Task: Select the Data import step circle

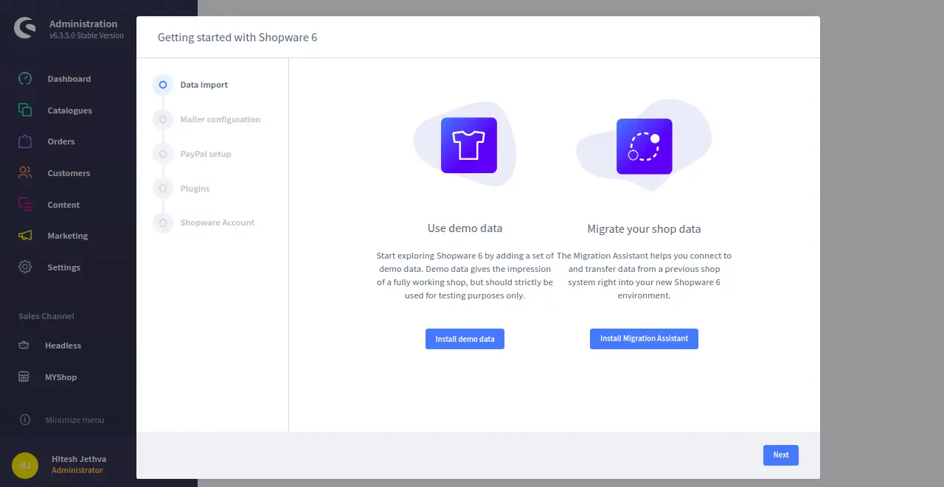Action: pyautogui.click(x=163, y=85)
